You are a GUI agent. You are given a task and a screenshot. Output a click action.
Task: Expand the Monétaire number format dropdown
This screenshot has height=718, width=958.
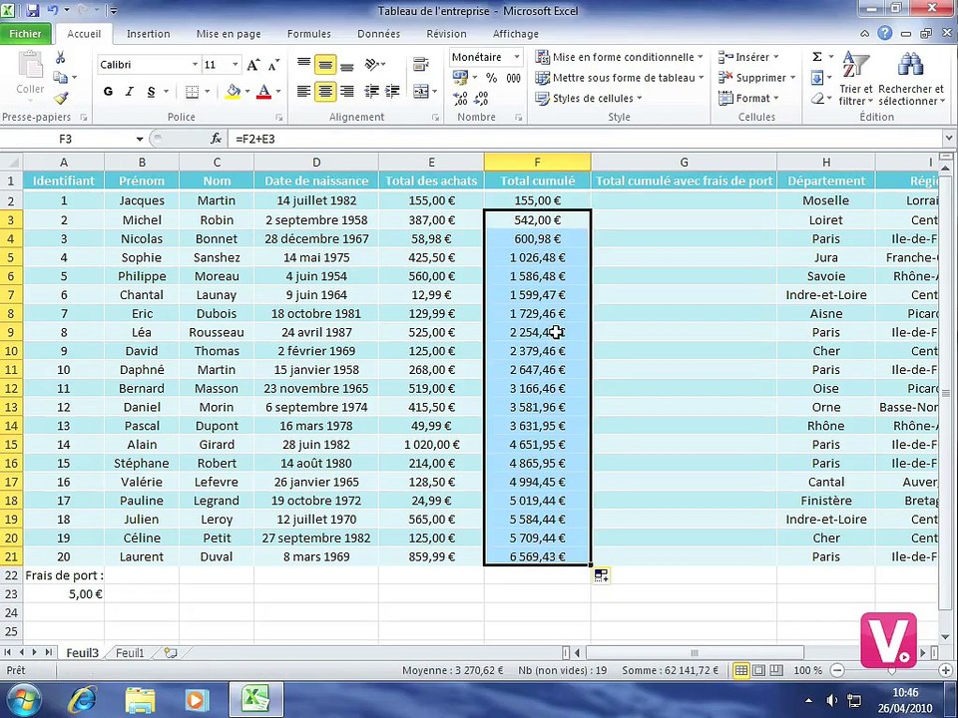click(516, 57)
